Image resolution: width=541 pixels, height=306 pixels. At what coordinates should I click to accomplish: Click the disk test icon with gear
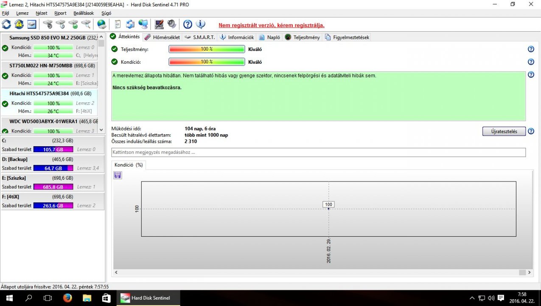pyautogui.click(x=48, y=24)
